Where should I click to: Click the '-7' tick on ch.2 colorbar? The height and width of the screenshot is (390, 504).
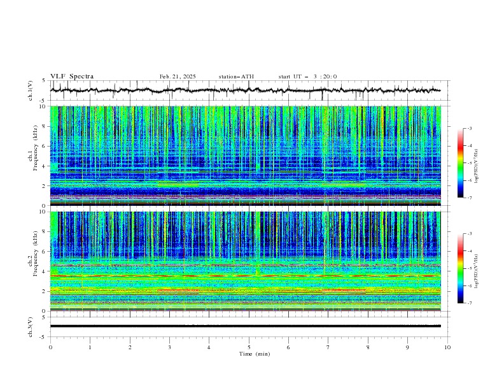[x=469, y=303]
